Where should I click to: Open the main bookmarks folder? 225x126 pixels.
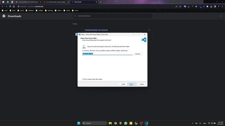coord(5,10)
